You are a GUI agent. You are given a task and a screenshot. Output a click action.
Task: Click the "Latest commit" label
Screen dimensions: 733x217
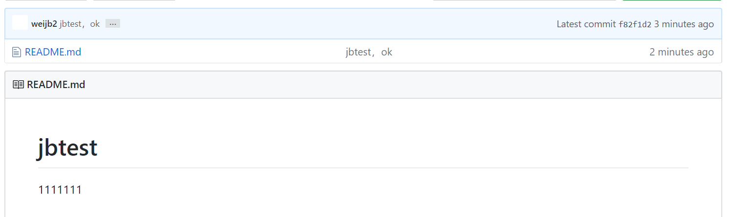point(586,24)
